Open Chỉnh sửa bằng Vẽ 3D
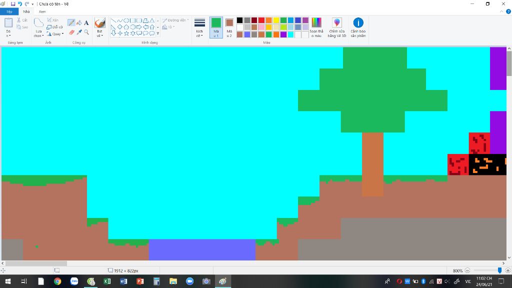The height and width of the screenshot is (288, 512). pyautogui.click(x=336, y=27)
